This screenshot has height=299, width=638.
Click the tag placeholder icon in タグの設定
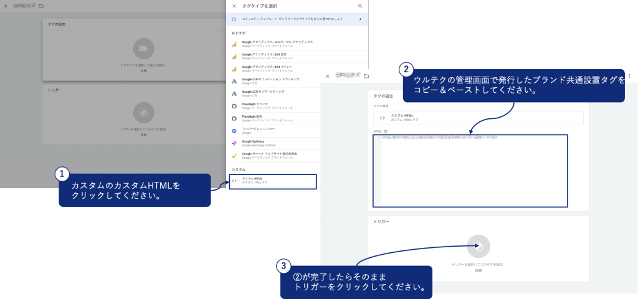(x=143, y=49)
